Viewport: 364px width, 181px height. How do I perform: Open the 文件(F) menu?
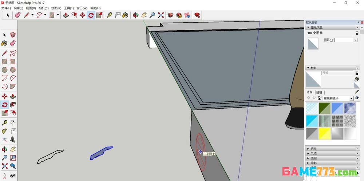pos(6,8)
